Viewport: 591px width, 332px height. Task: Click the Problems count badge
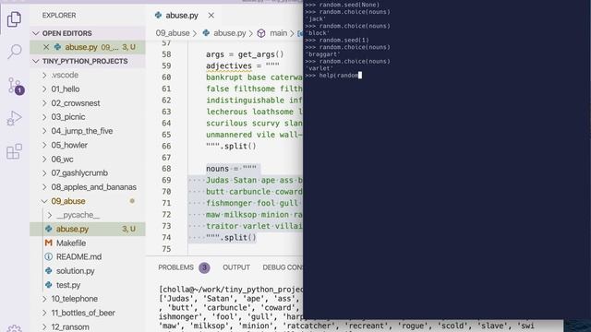[x=204, y=267]
